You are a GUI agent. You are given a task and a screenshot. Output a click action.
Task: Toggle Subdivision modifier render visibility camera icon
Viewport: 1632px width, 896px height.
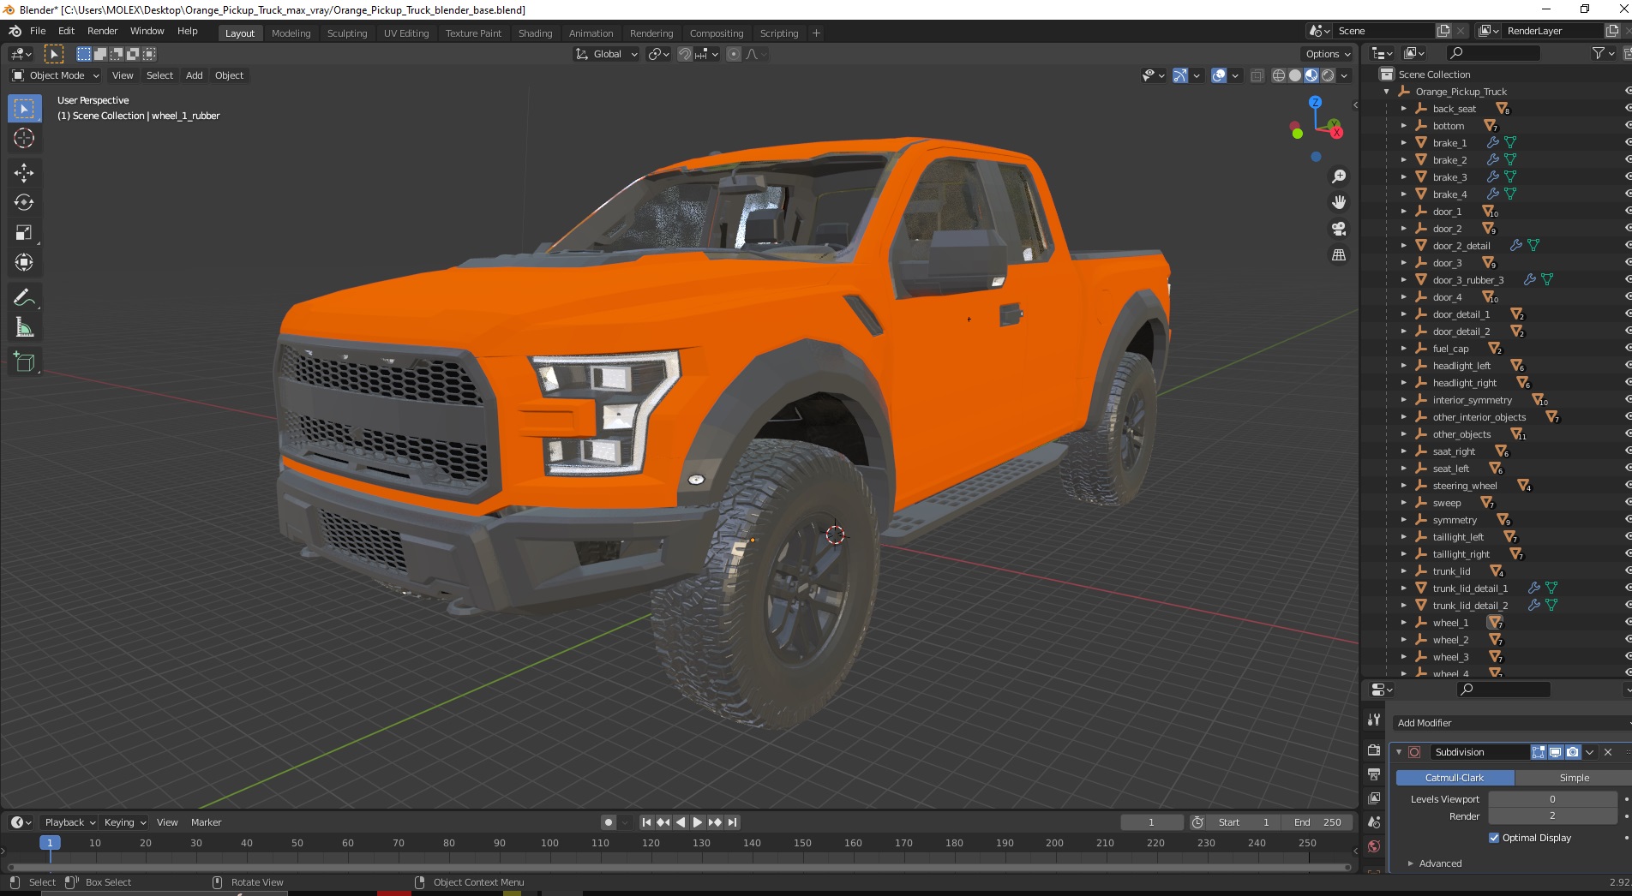[1572, 752]
